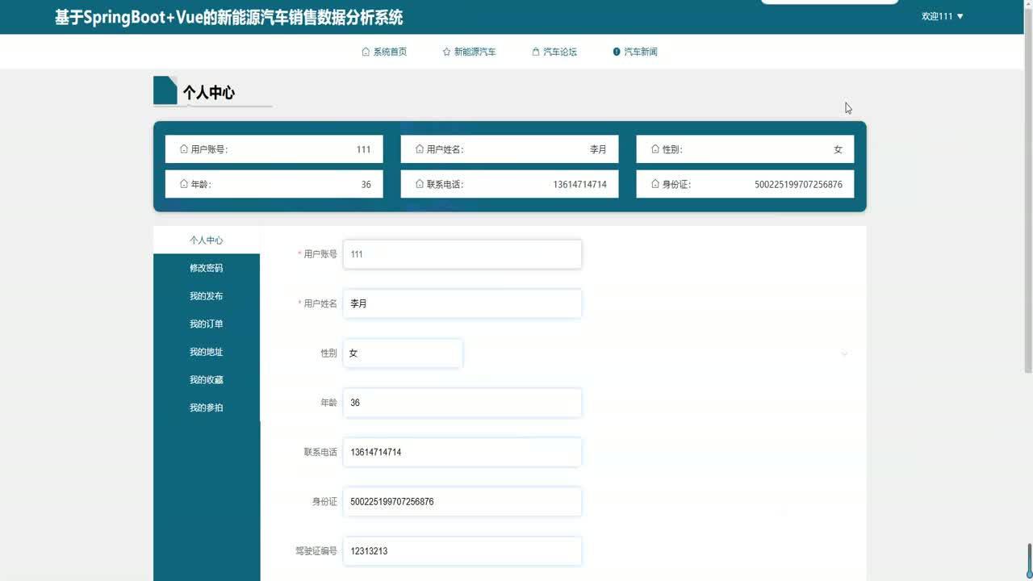Image resolution: width=1033 pixels, height=581 pixels.
Task: Click the 111 account value in summary card
Action: click(x=363, y=149)
